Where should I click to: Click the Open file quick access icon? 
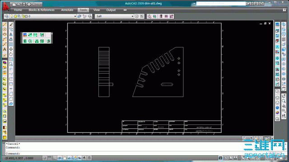click(19, 4)
